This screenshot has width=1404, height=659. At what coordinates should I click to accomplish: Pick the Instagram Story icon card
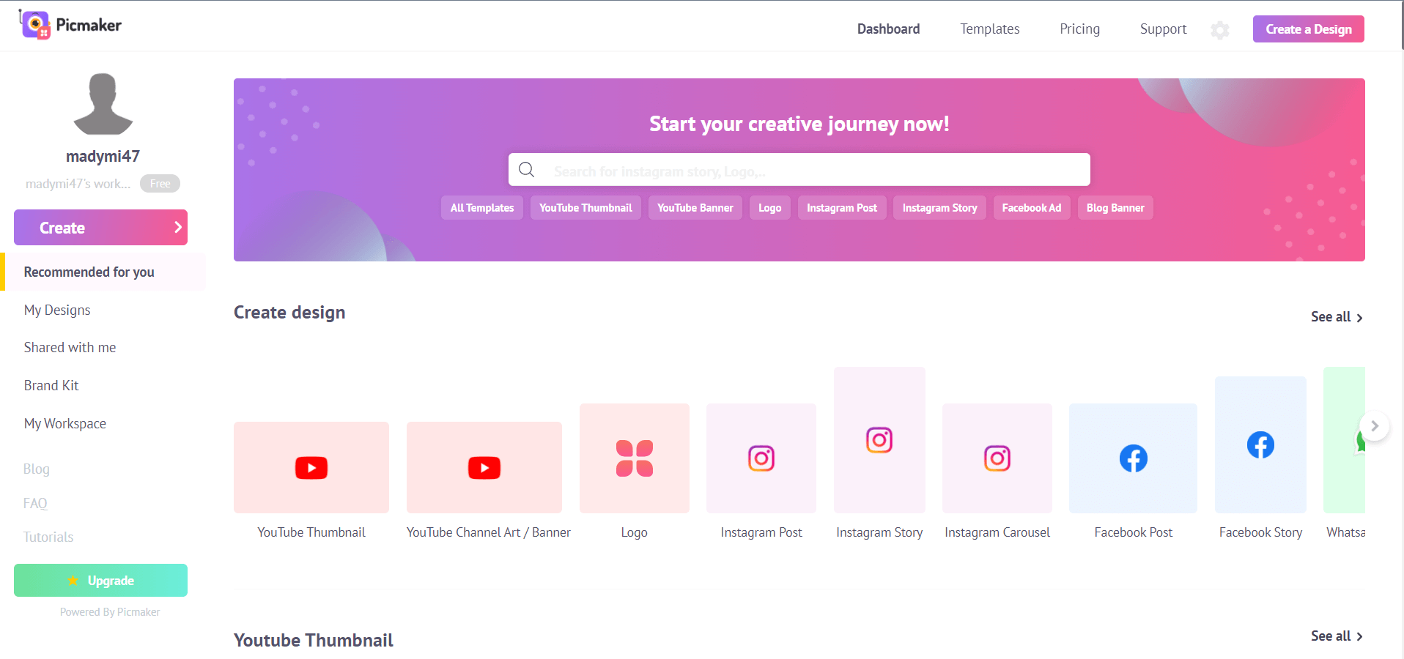[x=879, y=440]
